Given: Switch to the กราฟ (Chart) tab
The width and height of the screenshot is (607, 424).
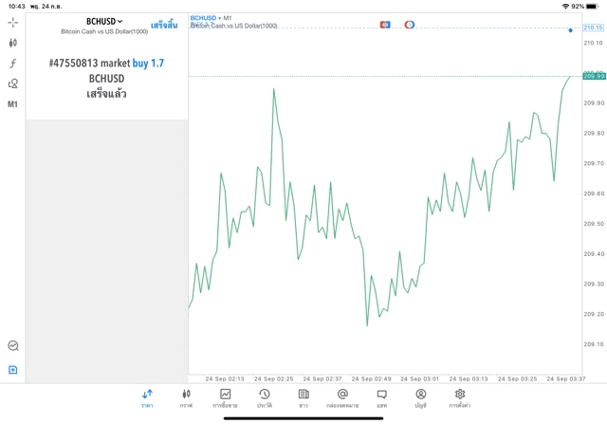Looking at the screenshot, I should pos(186,397).
